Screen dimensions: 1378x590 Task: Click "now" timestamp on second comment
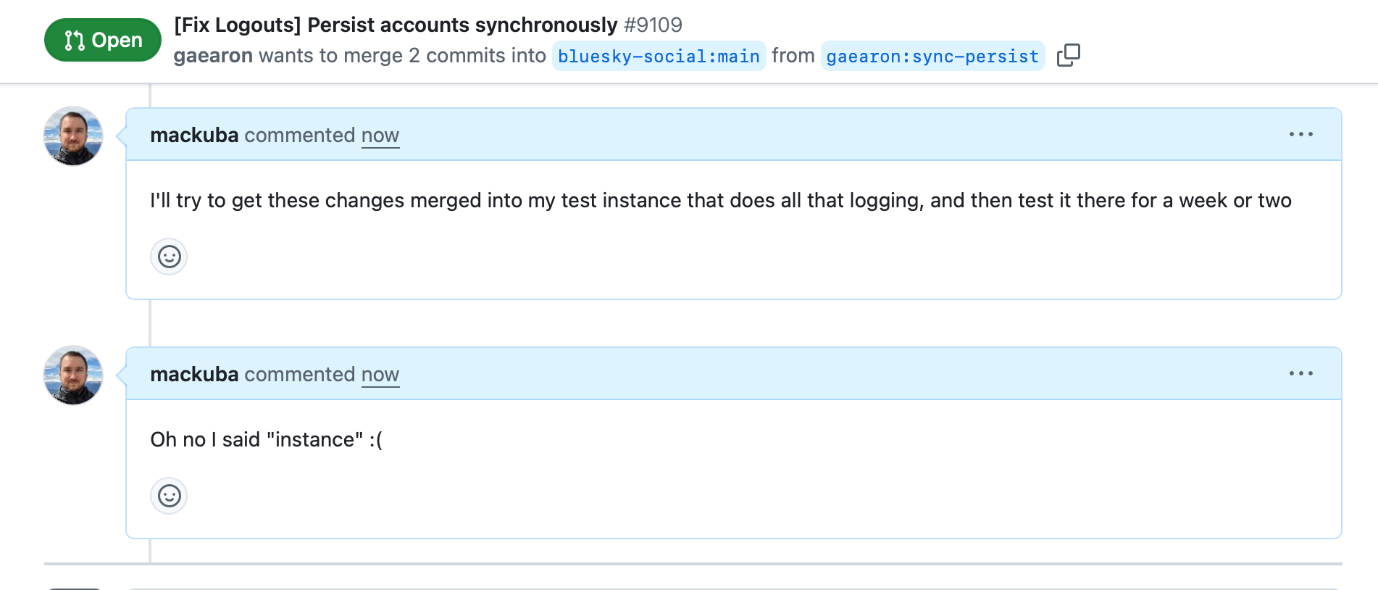tap(380, 375)
